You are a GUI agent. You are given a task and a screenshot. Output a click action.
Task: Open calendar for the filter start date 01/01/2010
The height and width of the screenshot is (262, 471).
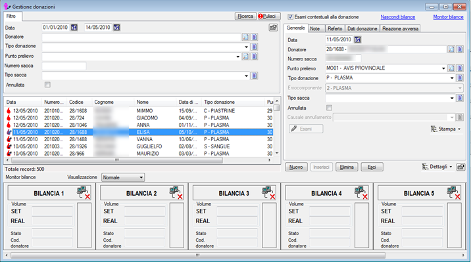pos(74,28)
